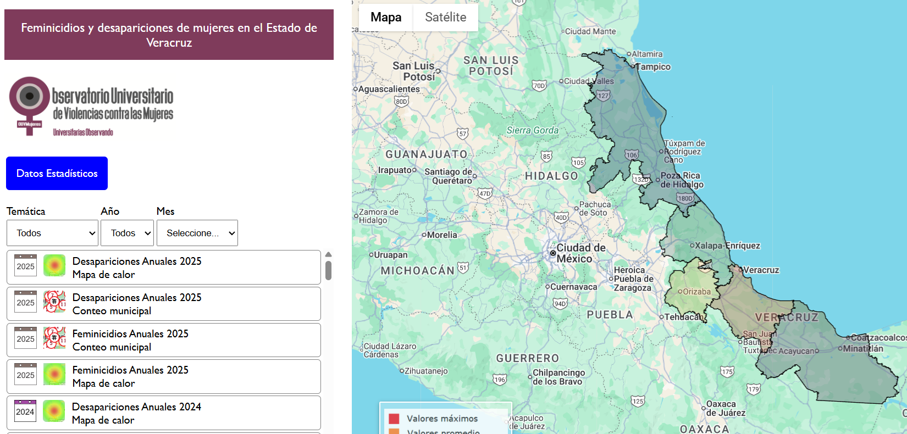907x434 pixels.
Task: Click the Xalapa-Enríquez label on the map
Action: click(727, 246)
